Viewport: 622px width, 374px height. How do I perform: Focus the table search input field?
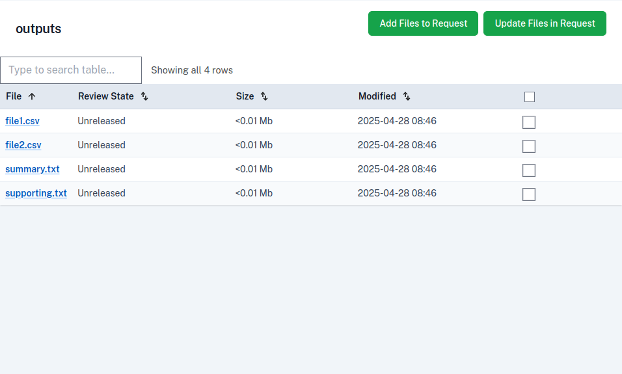[71, 70]
